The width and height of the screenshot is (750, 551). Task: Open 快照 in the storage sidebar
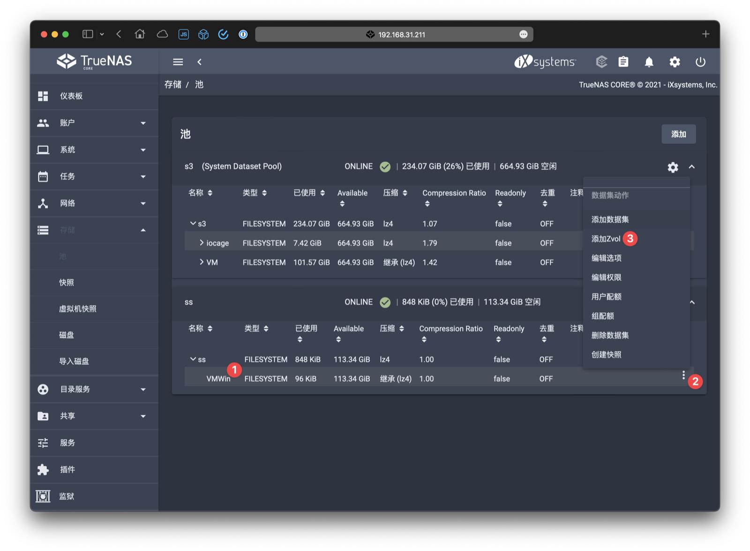pos(67,282)
